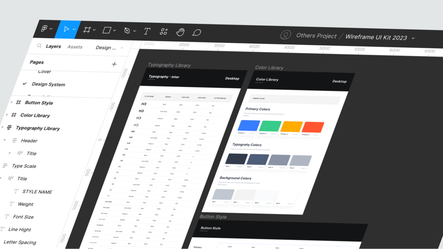Collapse pages list with Design chevron
The width and height of the screenshot is (443, 249).
coord(122,48)
